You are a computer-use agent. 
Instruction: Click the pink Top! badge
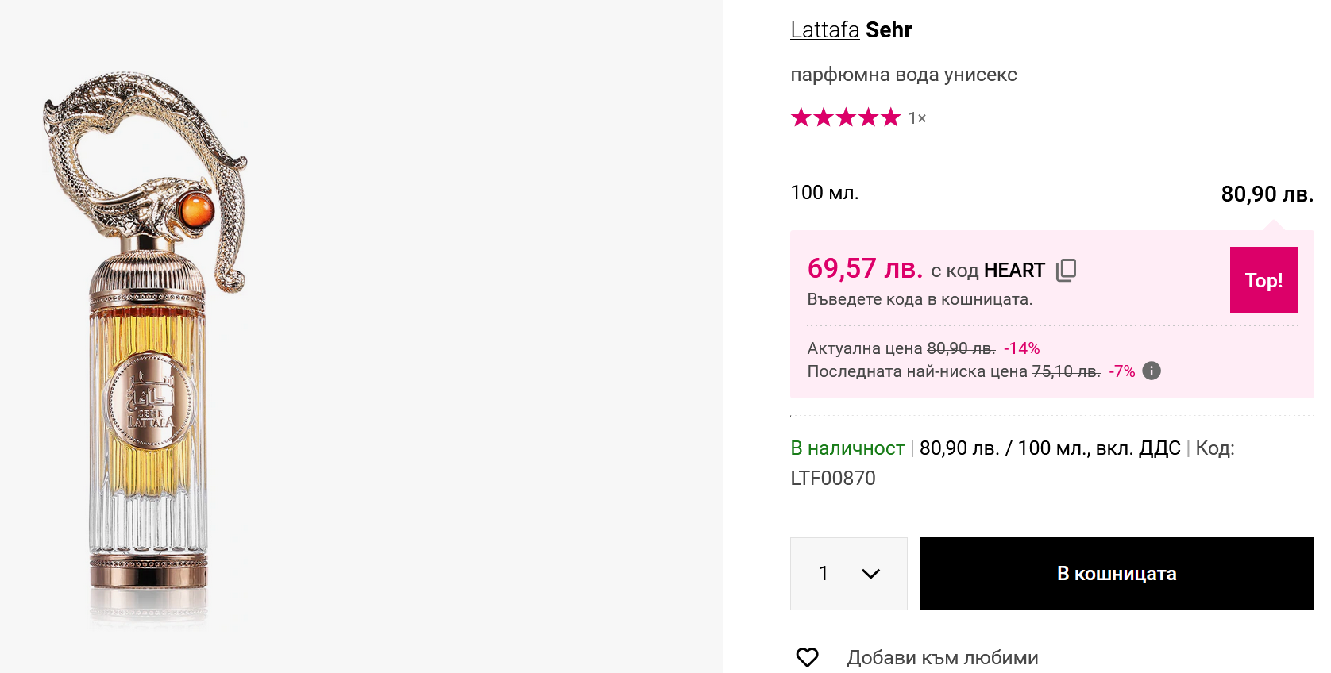pyautogui.click(x=1263, y=280)
